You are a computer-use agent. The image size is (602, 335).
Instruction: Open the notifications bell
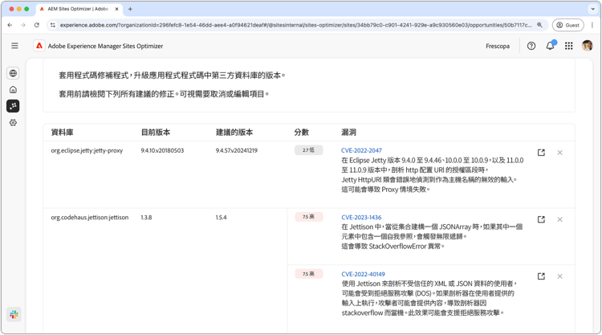coord(550,46)
